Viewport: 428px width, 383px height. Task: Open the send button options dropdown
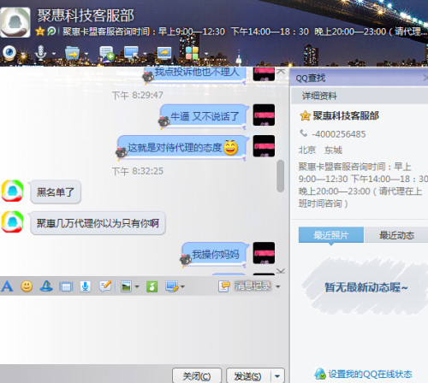(x=277, y=376)
